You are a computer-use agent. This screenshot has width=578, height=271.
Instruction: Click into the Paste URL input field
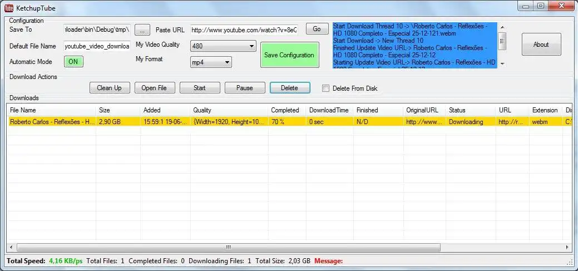pyautogui.click(x=244, y=30)
